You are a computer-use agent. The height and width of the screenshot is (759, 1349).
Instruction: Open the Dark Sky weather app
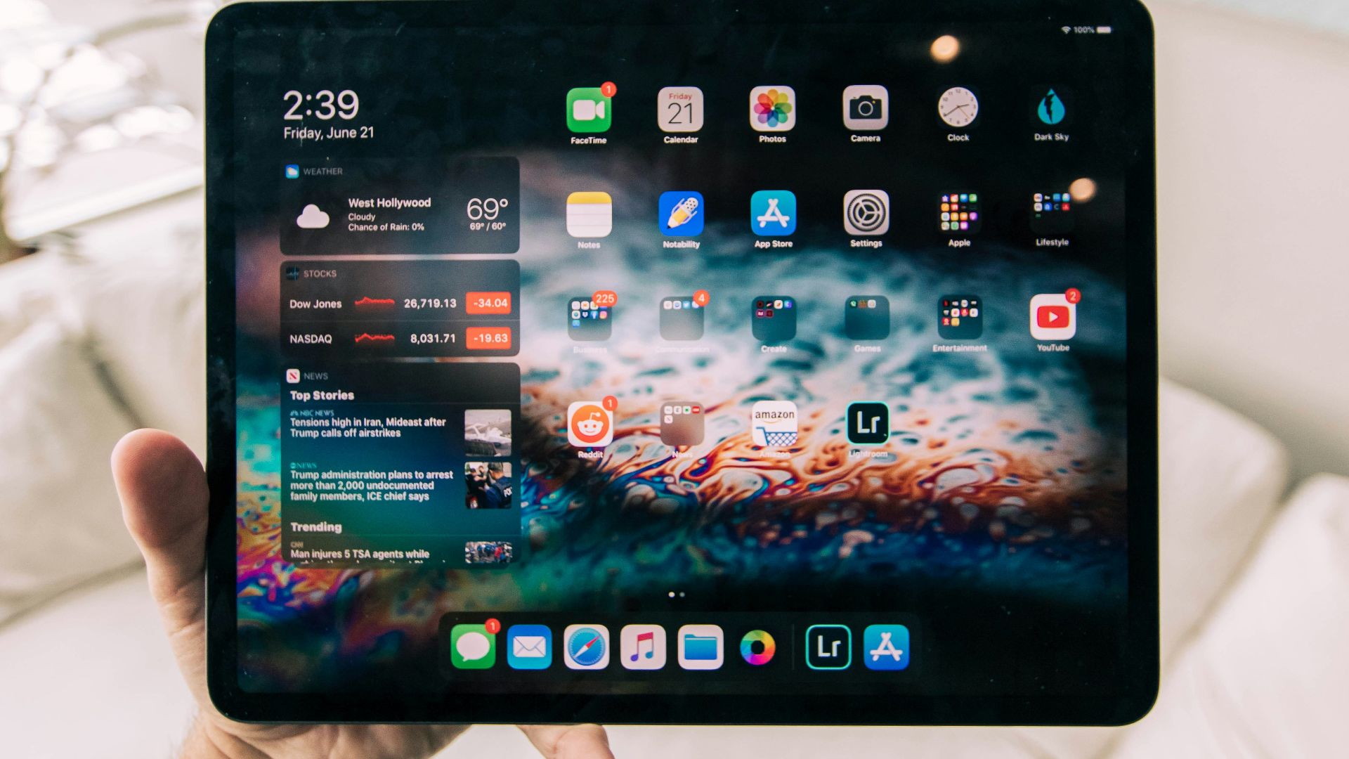point(1051,108)
